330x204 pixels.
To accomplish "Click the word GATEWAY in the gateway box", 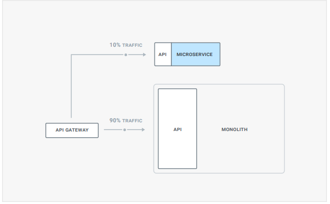I will (x=77, y=130).
